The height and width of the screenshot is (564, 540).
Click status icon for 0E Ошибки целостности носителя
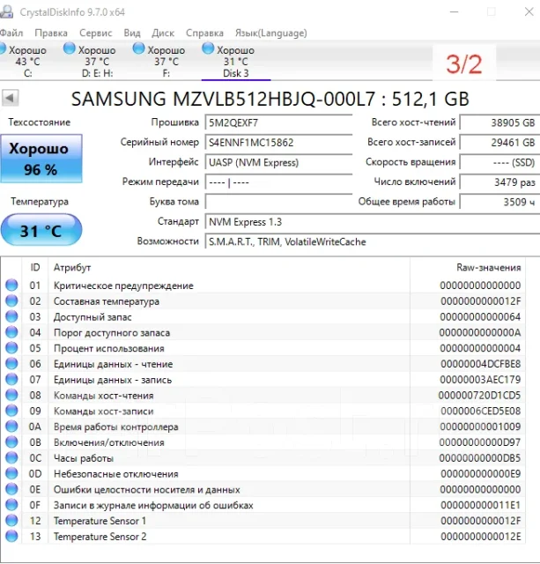point(11,490)
